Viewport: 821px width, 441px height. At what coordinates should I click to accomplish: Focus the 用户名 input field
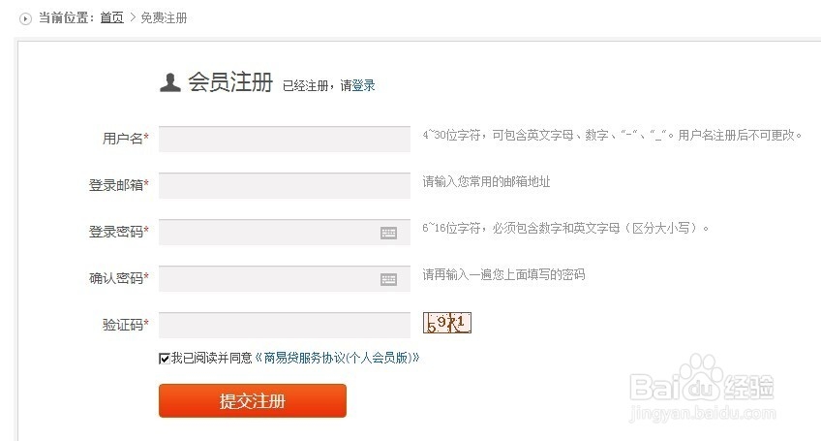(285, 139)
